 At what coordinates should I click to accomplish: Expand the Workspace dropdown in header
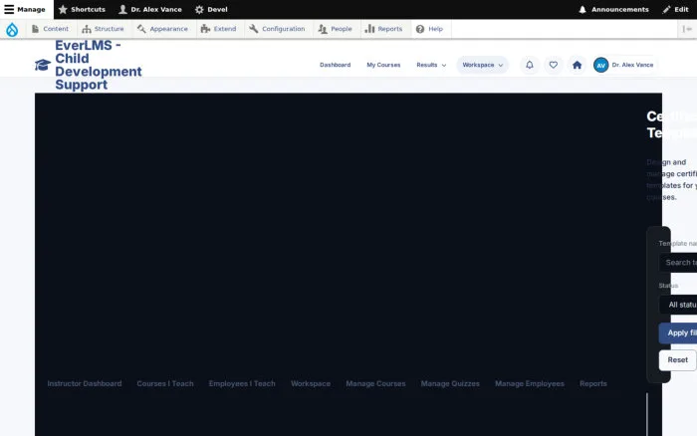tap(482, 65)
